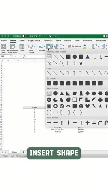Select Trapezoid in Basic Shapes

coord(81,93)
